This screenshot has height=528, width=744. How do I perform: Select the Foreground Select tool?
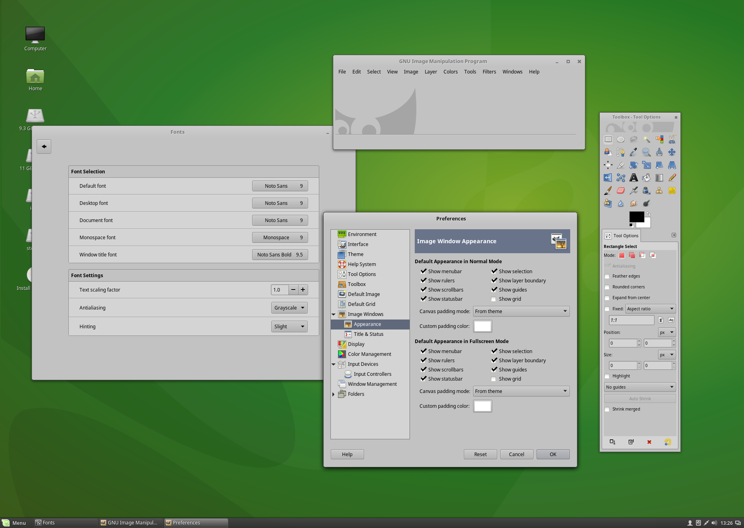click(608, 152)
